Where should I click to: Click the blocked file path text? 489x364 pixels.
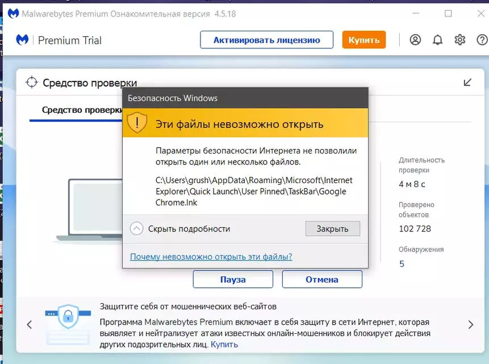pyautogui.click(x=254, y=191)
